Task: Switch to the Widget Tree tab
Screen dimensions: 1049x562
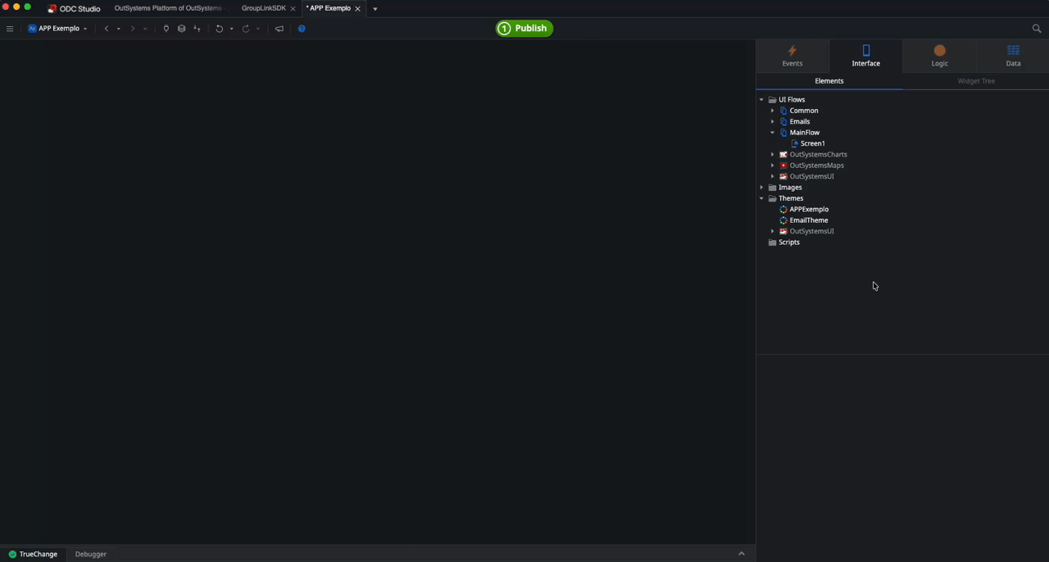Action: pos(976,81)
